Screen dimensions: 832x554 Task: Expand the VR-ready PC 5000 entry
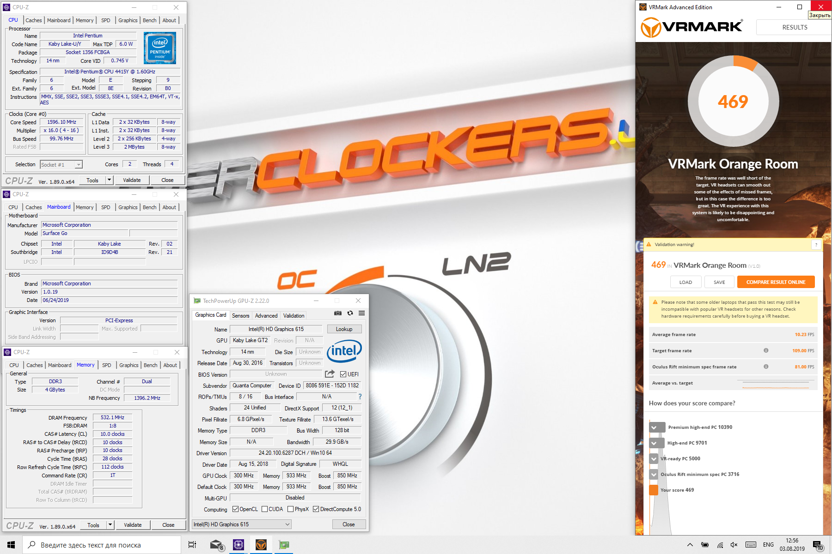654,458
